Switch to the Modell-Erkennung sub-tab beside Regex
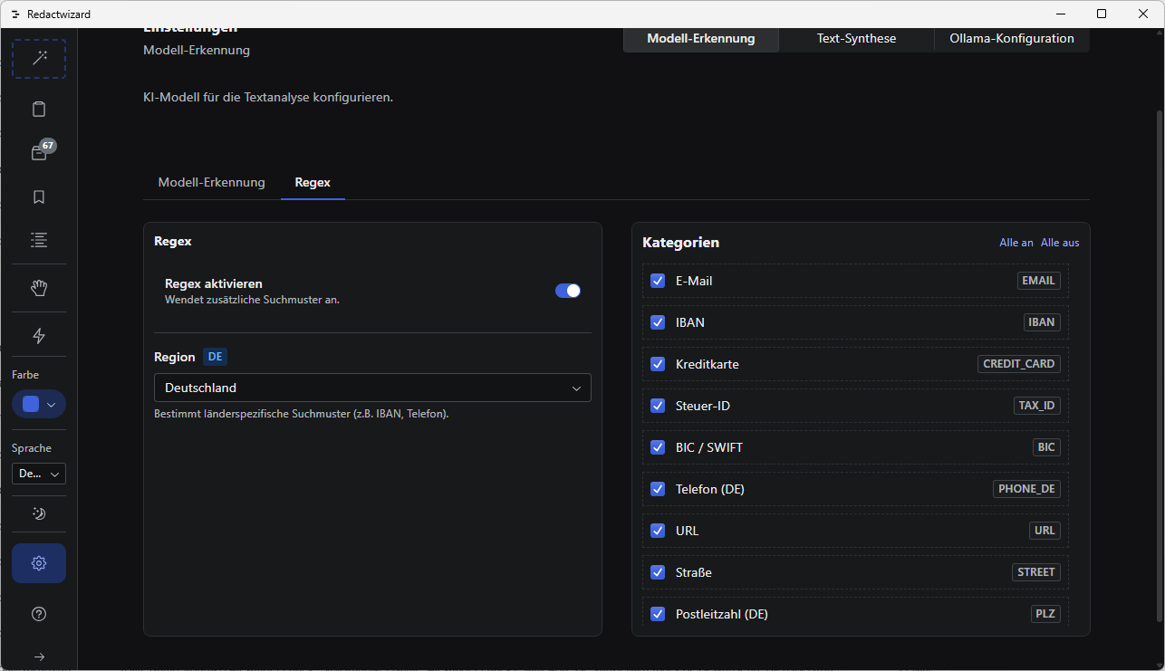1165x671 pixels. [211, 182]
